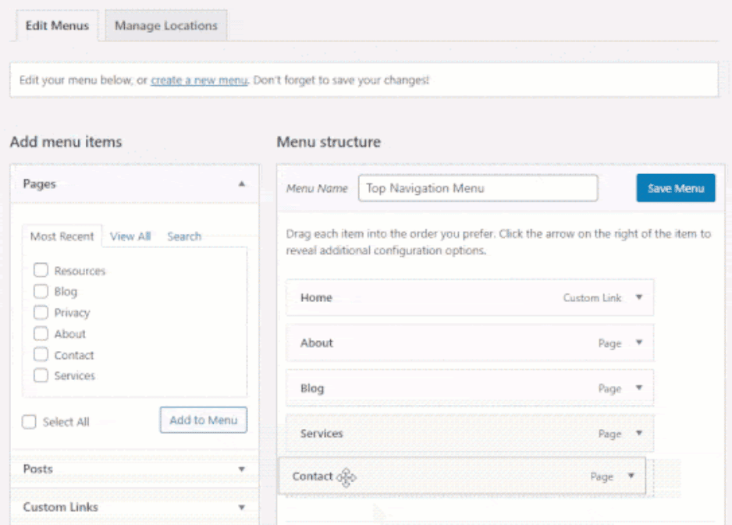The image size is (732, 525).
Task: Switch to the View All tab
Action: point(130,236)
